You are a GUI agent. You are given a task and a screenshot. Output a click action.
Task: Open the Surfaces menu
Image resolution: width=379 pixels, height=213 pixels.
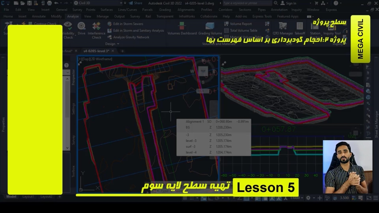point(106,9)
